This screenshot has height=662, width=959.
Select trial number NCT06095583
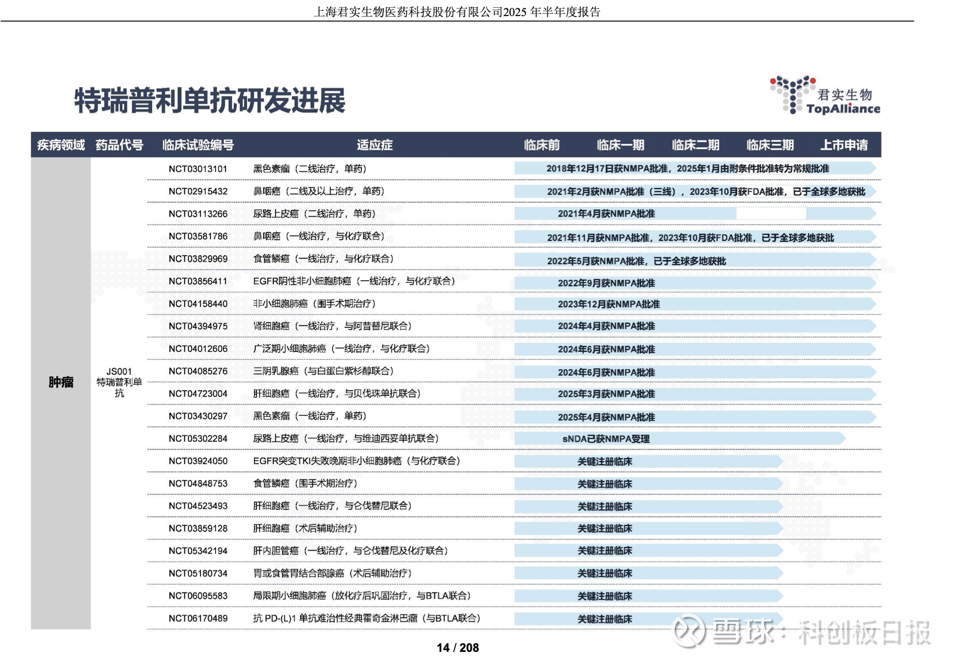(x=198, y=596)
